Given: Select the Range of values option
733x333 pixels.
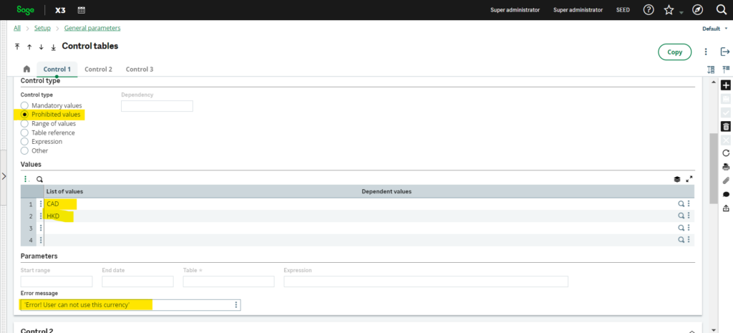Looking at the screenshot, I should click(24, 123).
